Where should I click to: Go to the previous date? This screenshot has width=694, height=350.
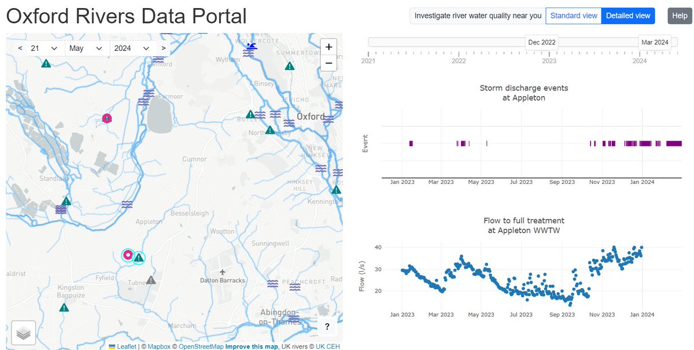pyautogui.click(x=20, y=48)
